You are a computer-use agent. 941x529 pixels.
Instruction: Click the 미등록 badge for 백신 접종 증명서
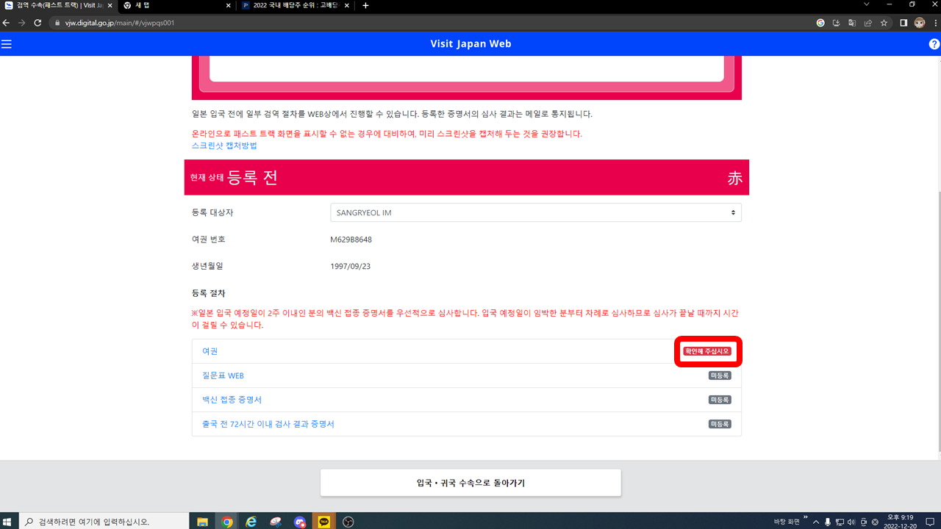(x=720, y=400)
